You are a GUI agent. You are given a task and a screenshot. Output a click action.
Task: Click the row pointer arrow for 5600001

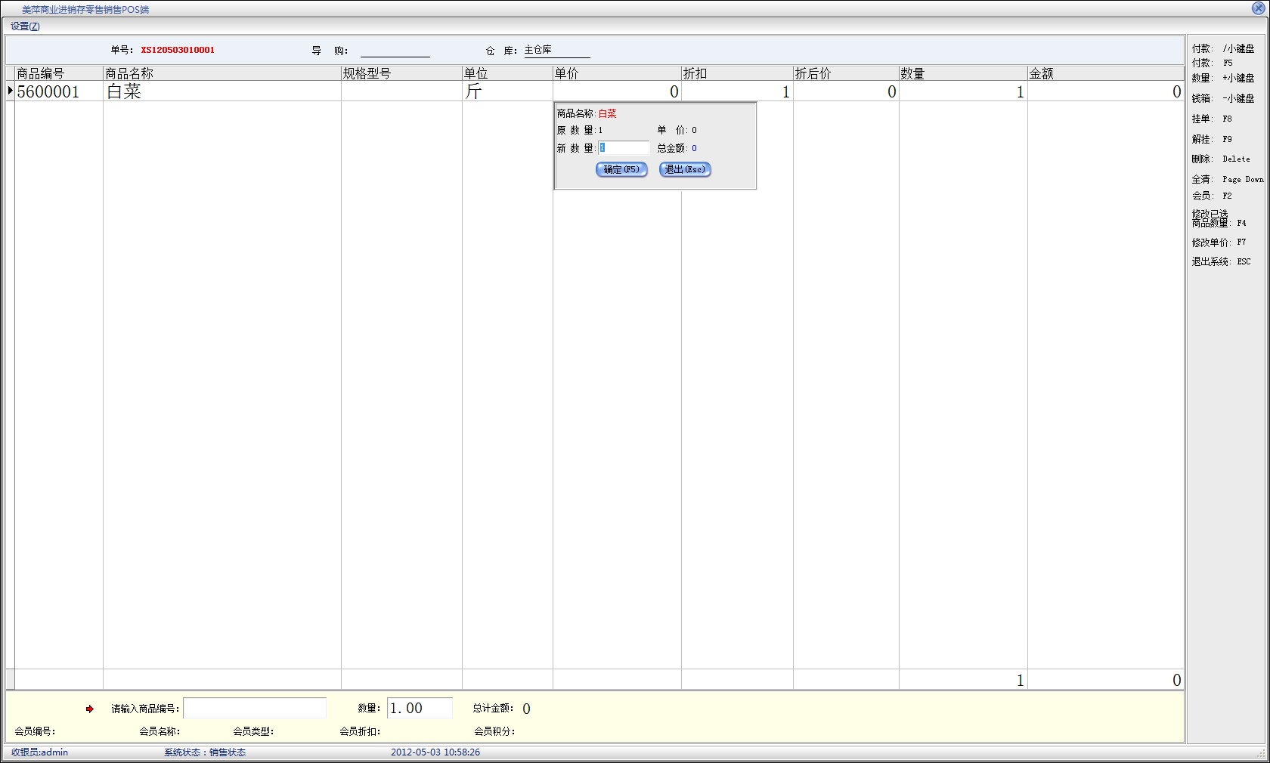pos(11,91)
